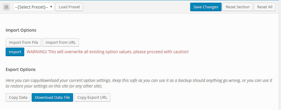Click the Import Options heading
The width and height of the screenshot is (281, 110).
coord(21,30)
